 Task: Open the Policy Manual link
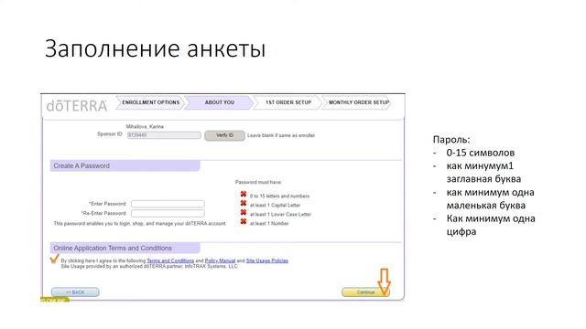220,260
